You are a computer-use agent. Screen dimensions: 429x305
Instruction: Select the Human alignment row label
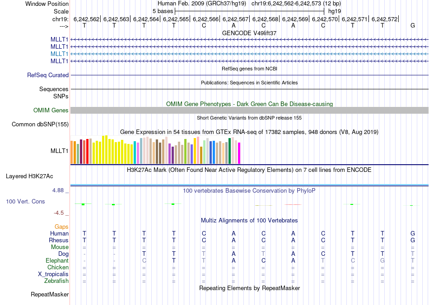point(59,233)
